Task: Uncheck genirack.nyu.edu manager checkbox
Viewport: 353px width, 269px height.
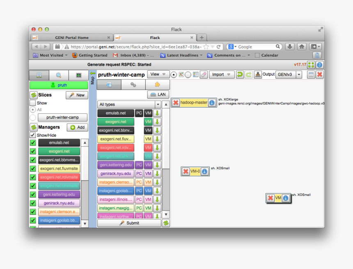Action: pyautogui.click(x=33, y=203)
